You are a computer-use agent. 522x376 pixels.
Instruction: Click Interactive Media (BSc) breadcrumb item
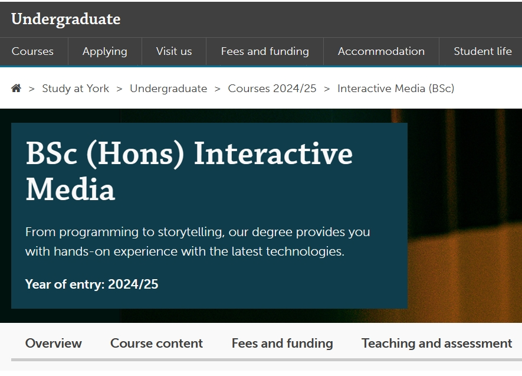[x=396, y=89]
